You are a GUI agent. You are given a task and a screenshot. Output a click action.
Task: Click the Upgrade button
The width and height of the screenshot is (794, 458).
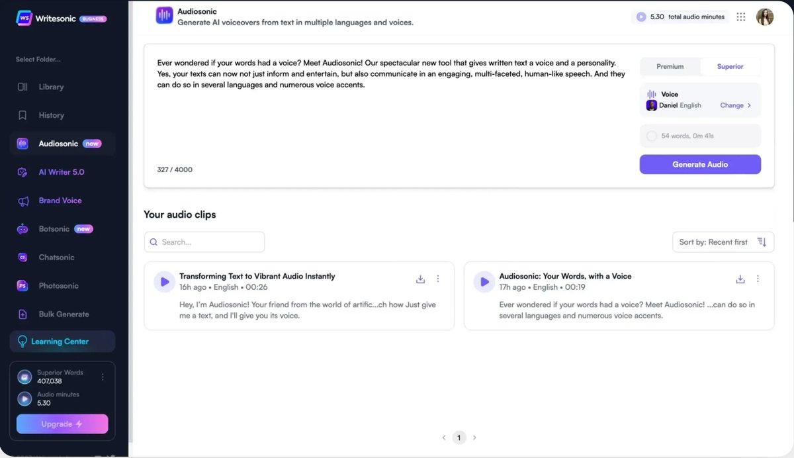coord(62,424)
